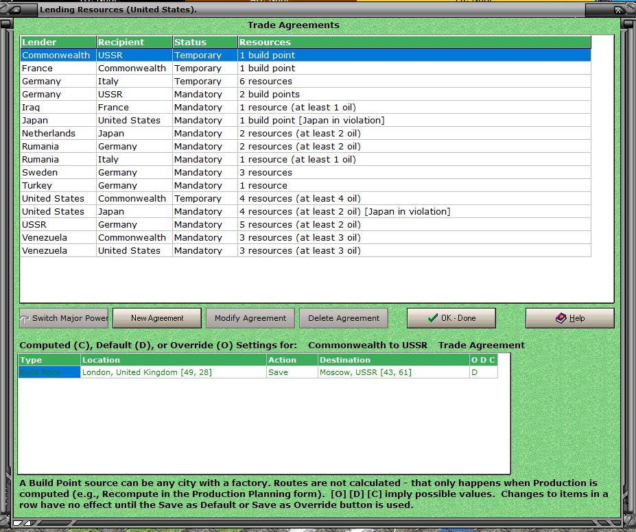Select the Iraq to France agreement
Viewport: 636px width, 532px height.
coord(306,108)
